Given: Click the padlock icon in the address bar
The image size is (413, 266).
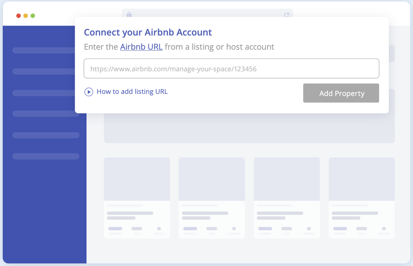Looking at the screenshot, I should [129, 14].
